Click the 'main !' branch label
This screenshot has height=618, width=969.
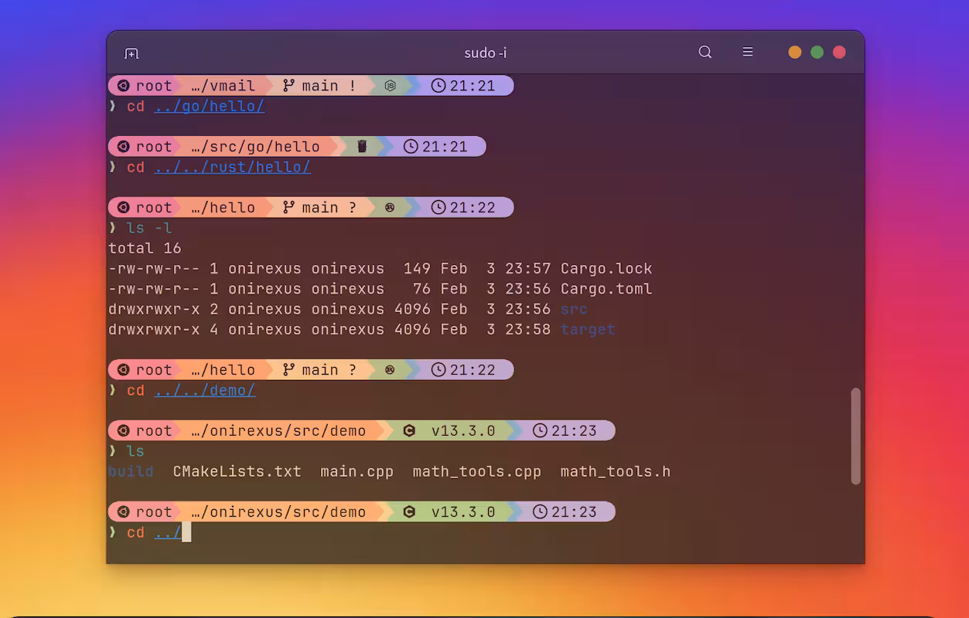pyautogui.click(x=329, y=86)
